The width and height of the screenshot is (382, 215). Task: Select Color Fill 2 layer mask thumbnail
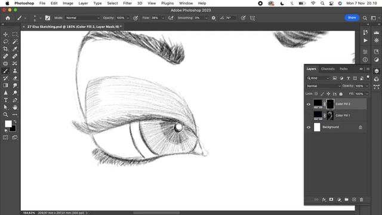(330, 104)
